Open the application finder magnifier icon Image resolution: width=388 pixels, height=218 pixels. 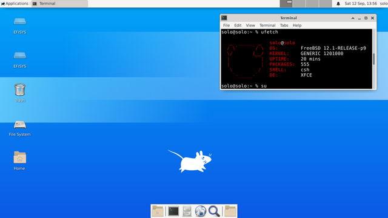tap(214, 211)
